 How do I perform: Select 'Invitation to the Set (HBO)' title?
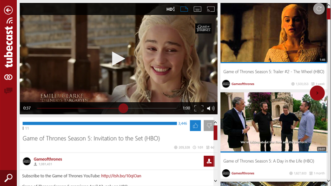(x=91, y=139)
